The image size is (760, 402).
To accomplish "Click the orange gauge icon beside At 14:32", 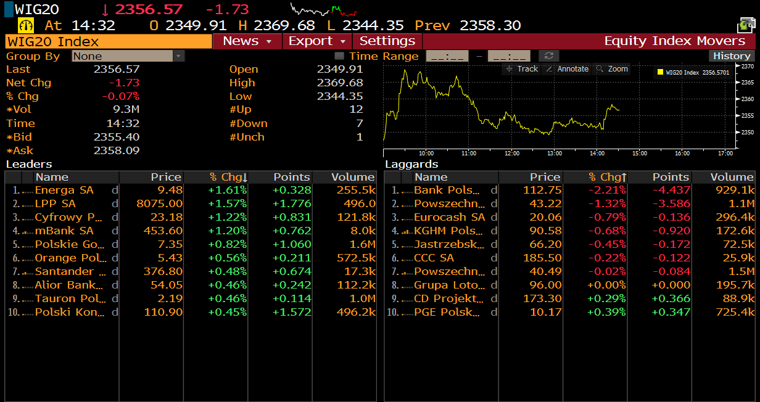I will click(x=27, y=25).
